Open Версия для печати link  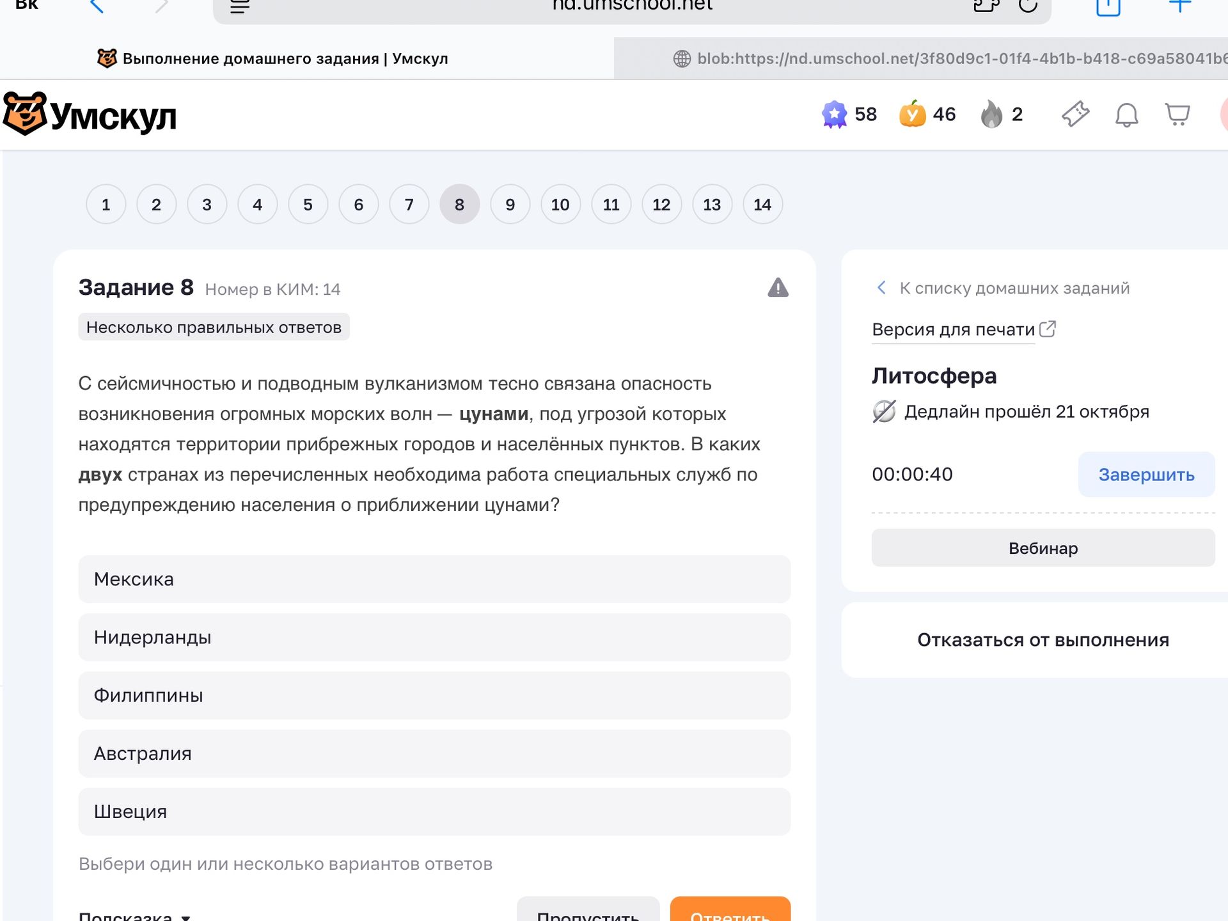coord(953,329)
